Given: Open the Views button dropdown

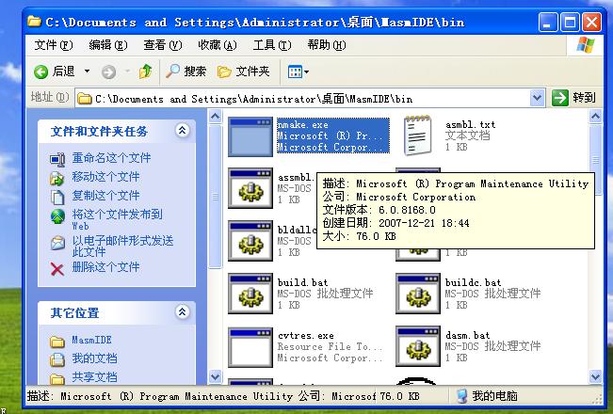Looking at the screenshot, I should (x=298, y=72).
